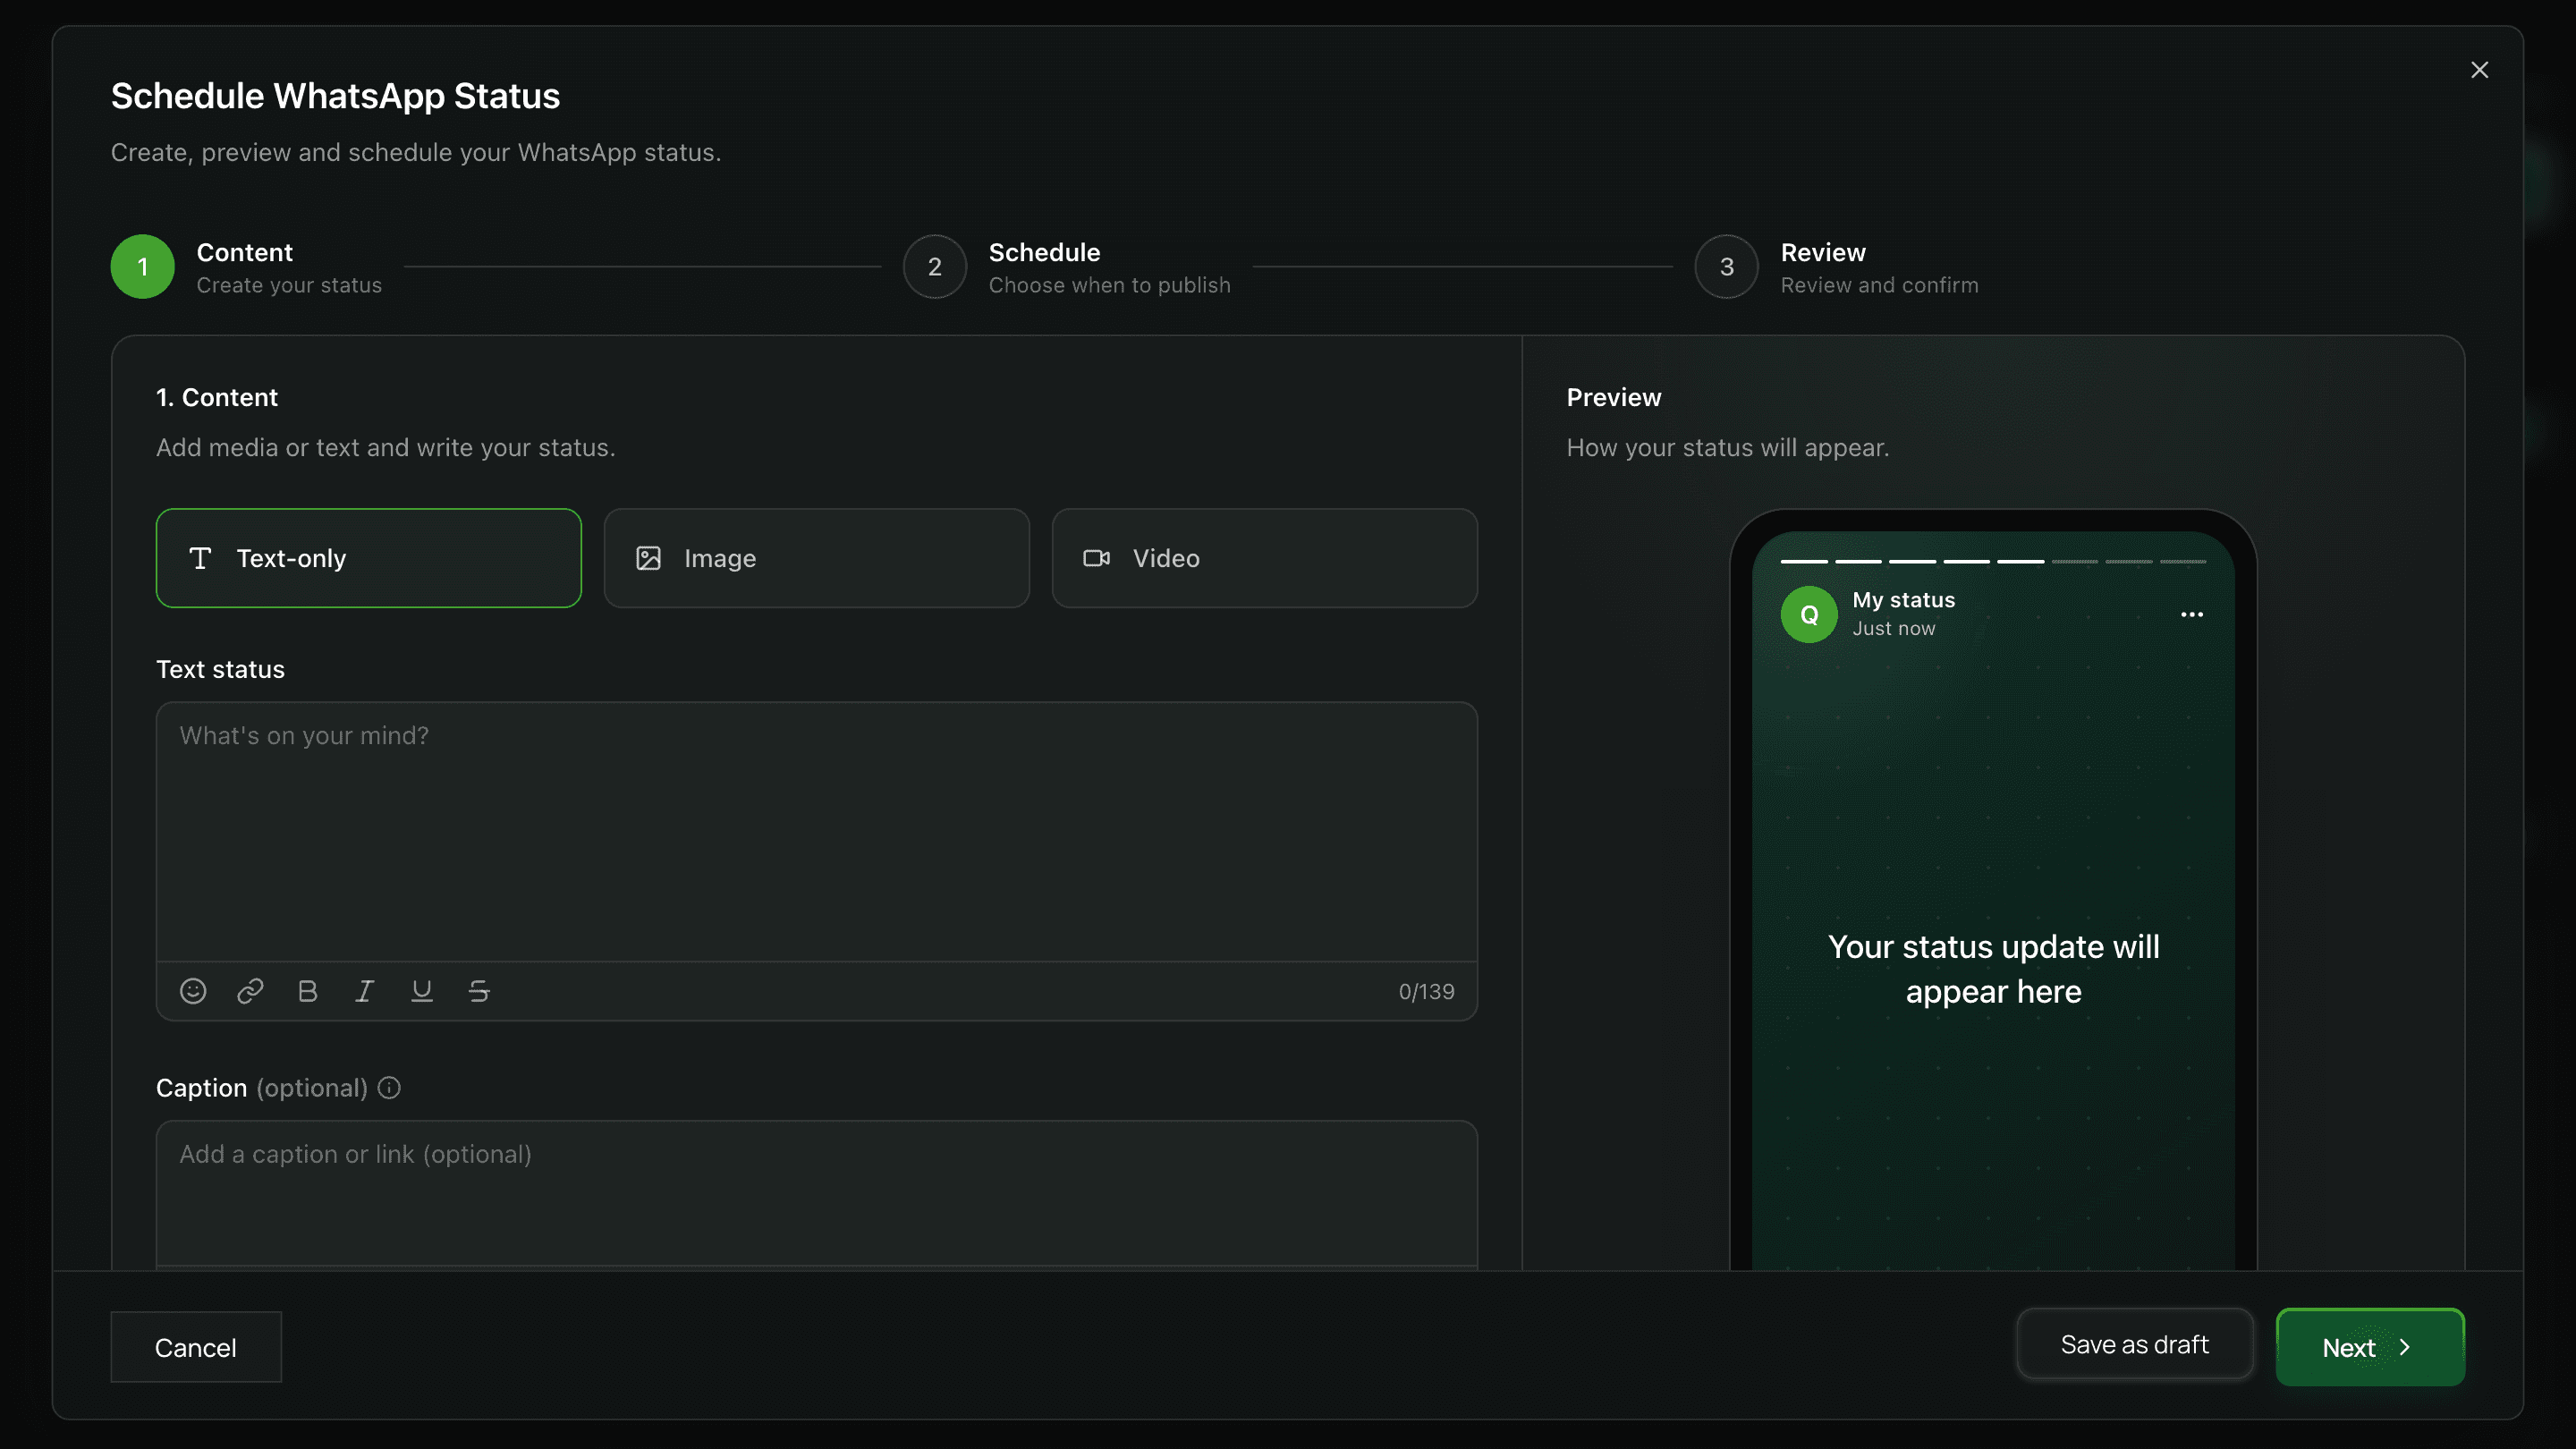Toggle underline formatting
Screen dimensions: 2576x1449
tap(422, 991)
